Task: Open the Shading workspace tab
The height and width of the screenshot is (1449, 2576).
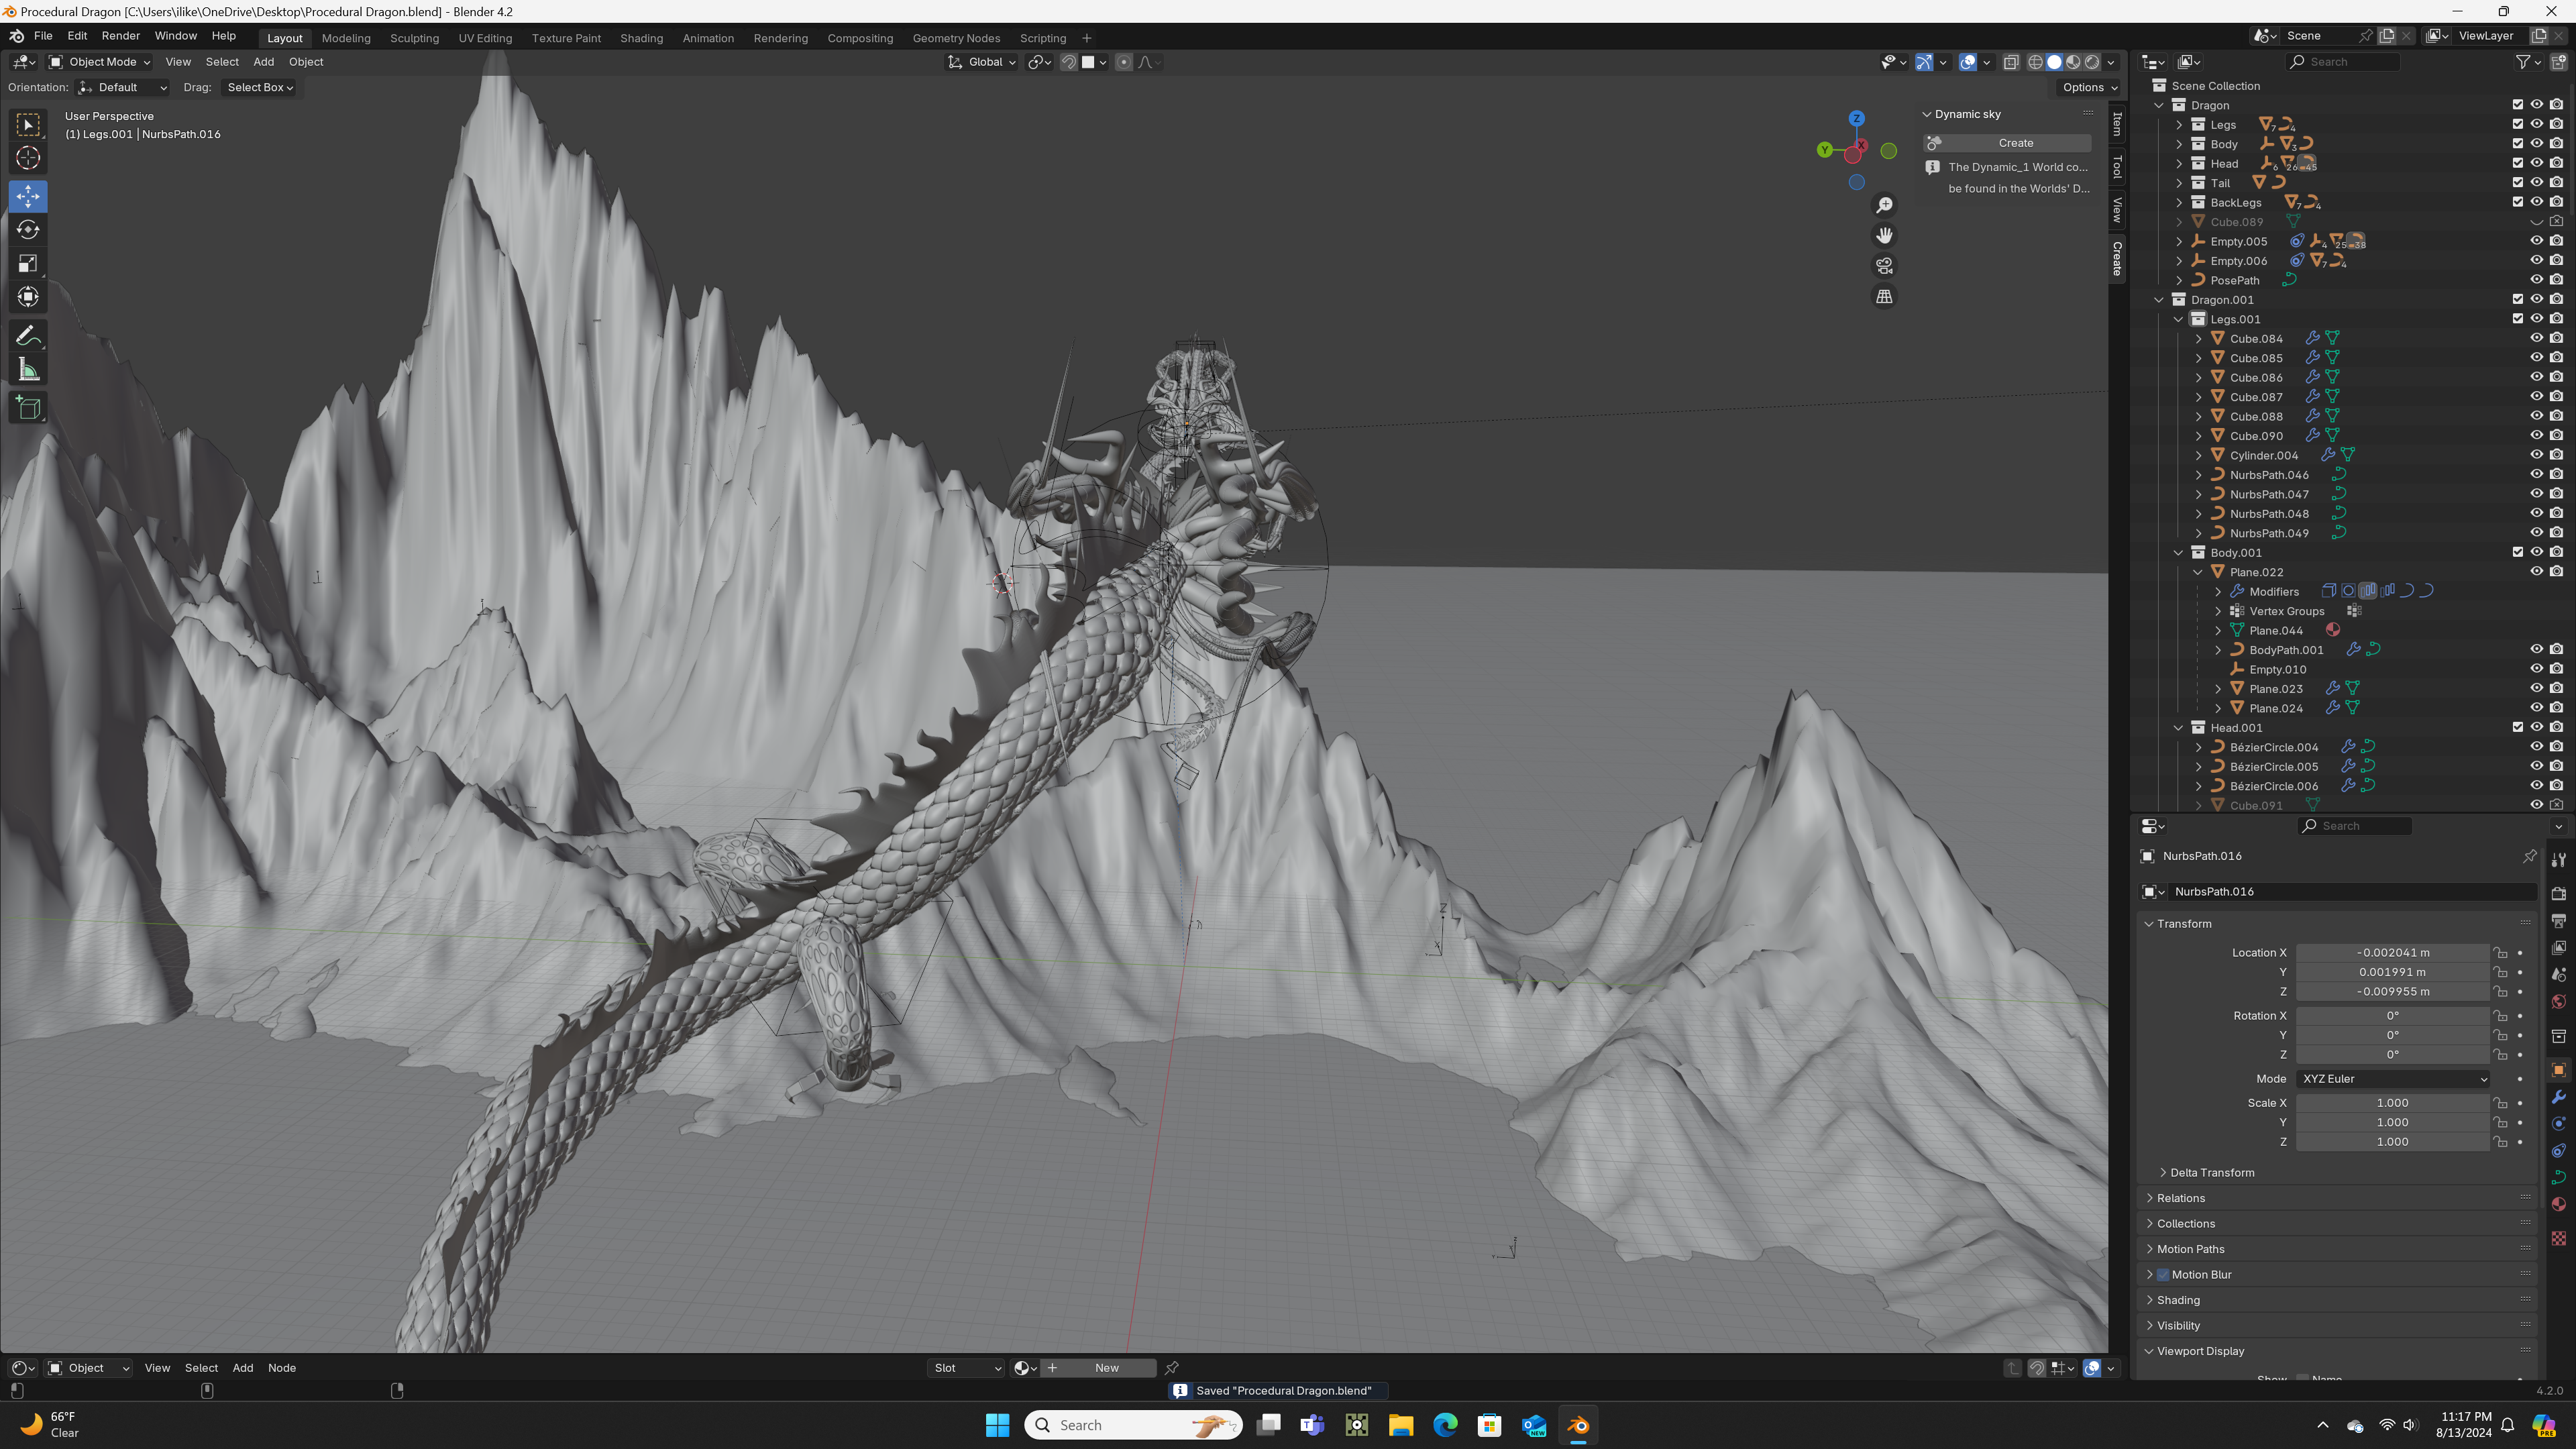Action: pos(641,38)
